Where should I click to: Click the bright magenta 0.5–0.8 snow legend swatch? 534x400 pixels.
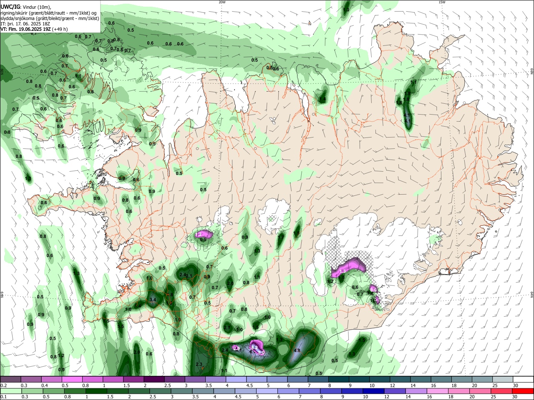[72, 379]
